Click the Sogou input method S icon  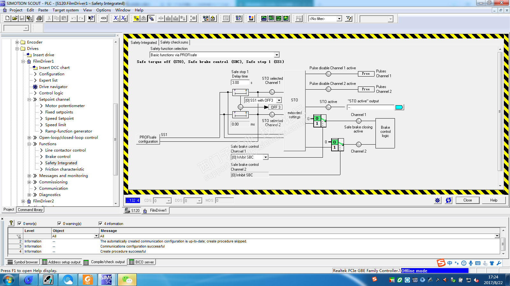coord(441,263)
